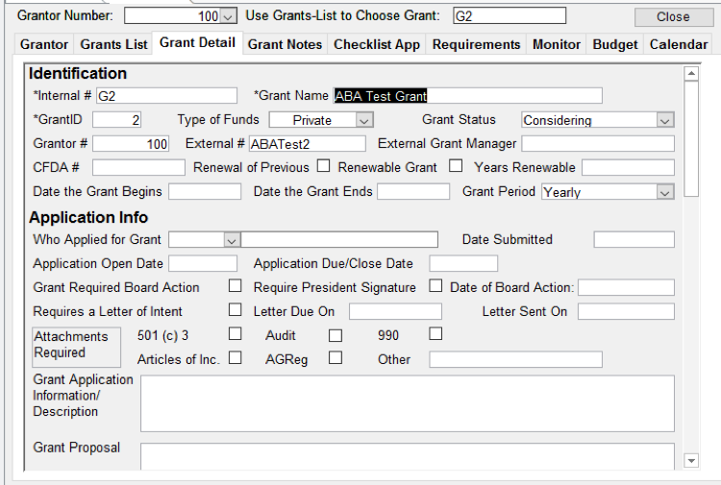Open Who Applied for Grant dropdown
Image resolution: width=721 pixels, height=485 pixels.
point(231,239)
